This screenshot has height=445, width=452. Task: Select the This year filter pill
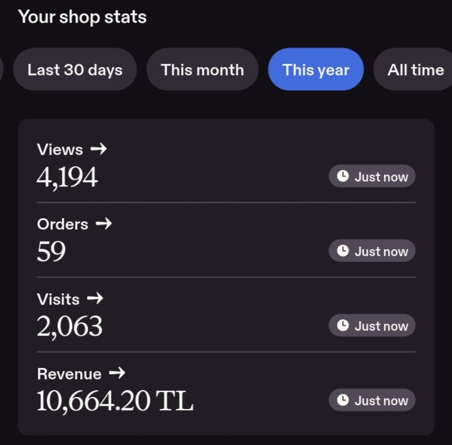(316, 70)
